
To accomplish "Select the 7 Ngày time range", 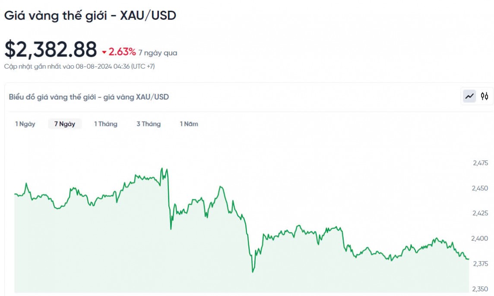I will pos(65,124).
